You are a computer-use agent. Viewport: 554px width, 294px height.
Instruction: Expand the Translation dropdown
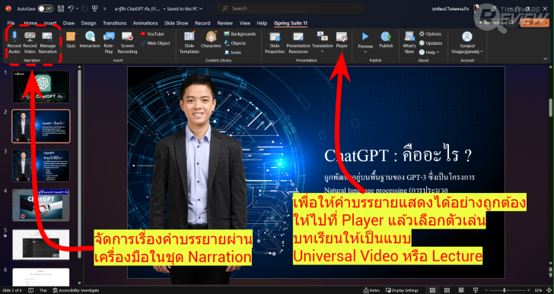tap(323, 52)
